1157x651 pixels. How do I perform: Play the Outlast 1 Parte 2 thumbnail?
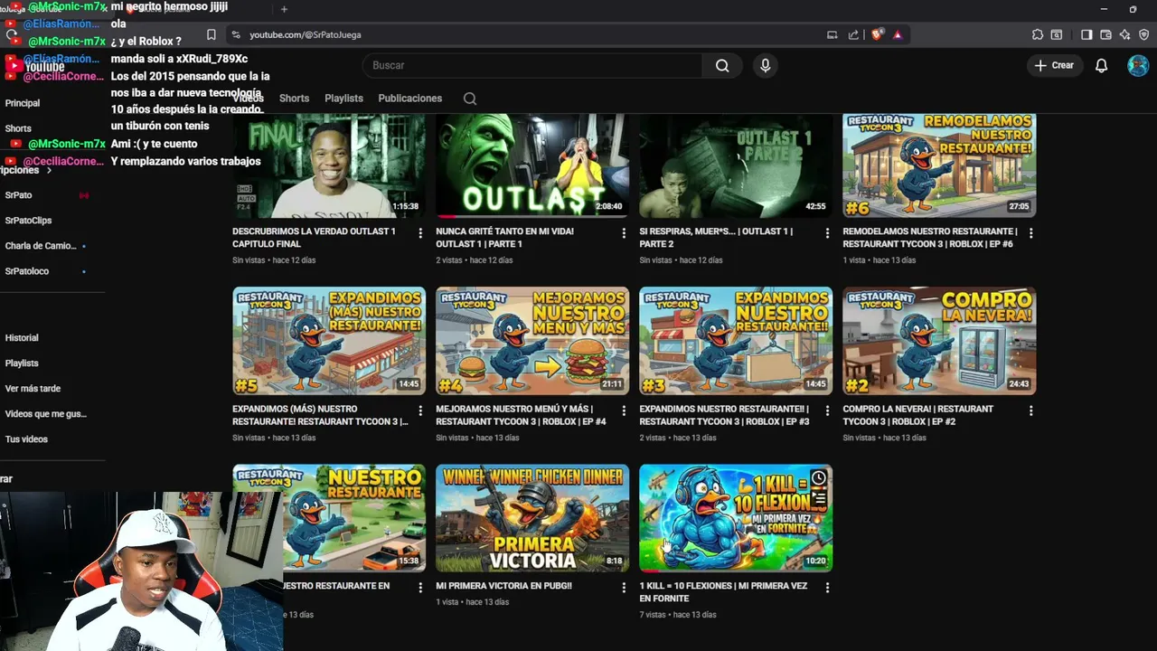click(736, 165)
